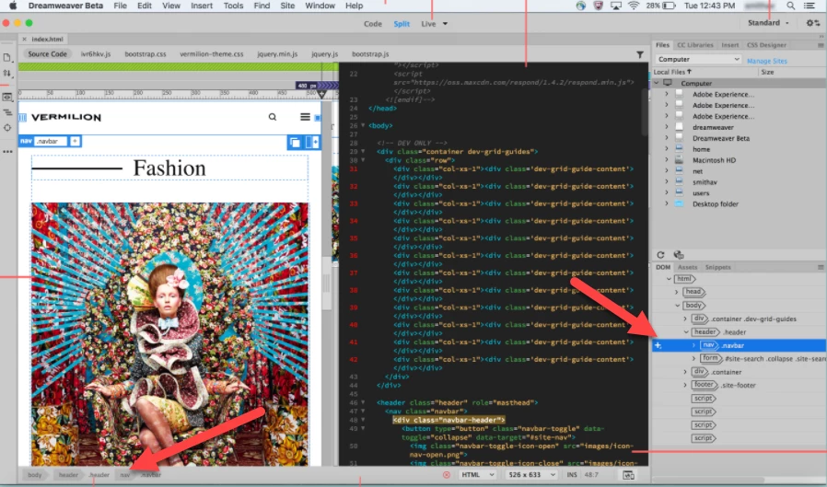Screen dimensions: 827x487
Task: Open the Files panel options menu icon
Action: pos(821,45)
